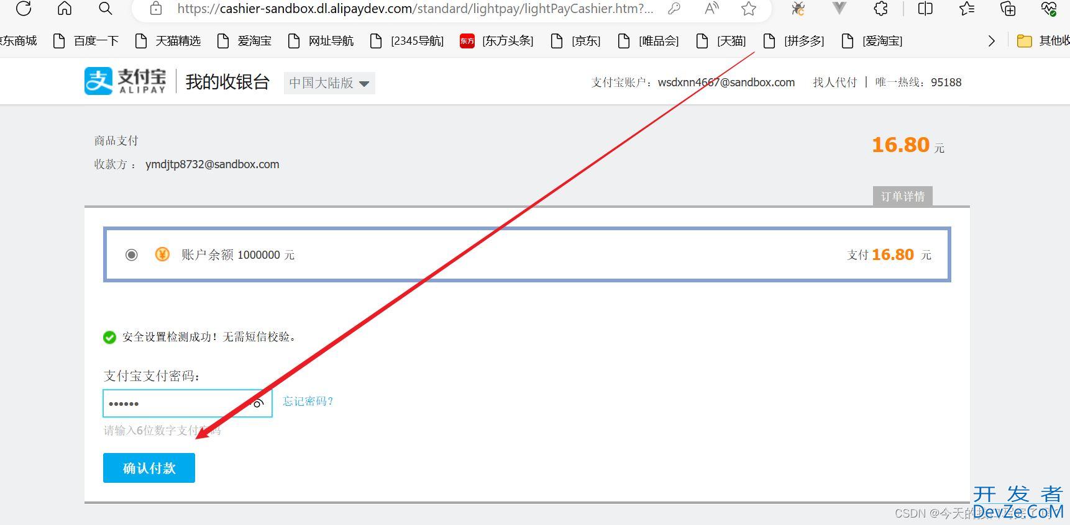Click the 安全设置检测成功 message text
Viewport: 1070px width, 525px height.
click(x=210, y=337)
